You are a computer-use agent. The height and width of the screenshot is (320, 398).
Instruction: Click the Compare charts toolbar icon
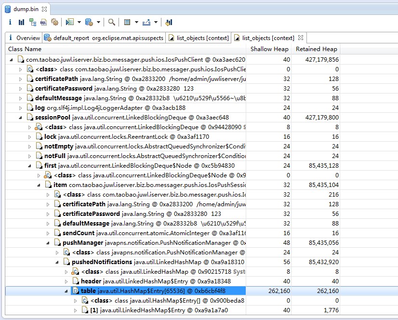169,22
